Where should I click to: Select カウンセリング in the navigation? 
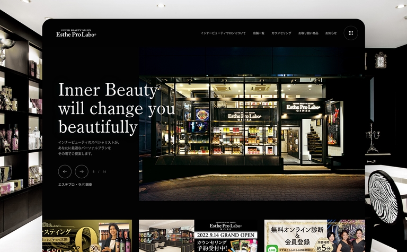[281, 33]
